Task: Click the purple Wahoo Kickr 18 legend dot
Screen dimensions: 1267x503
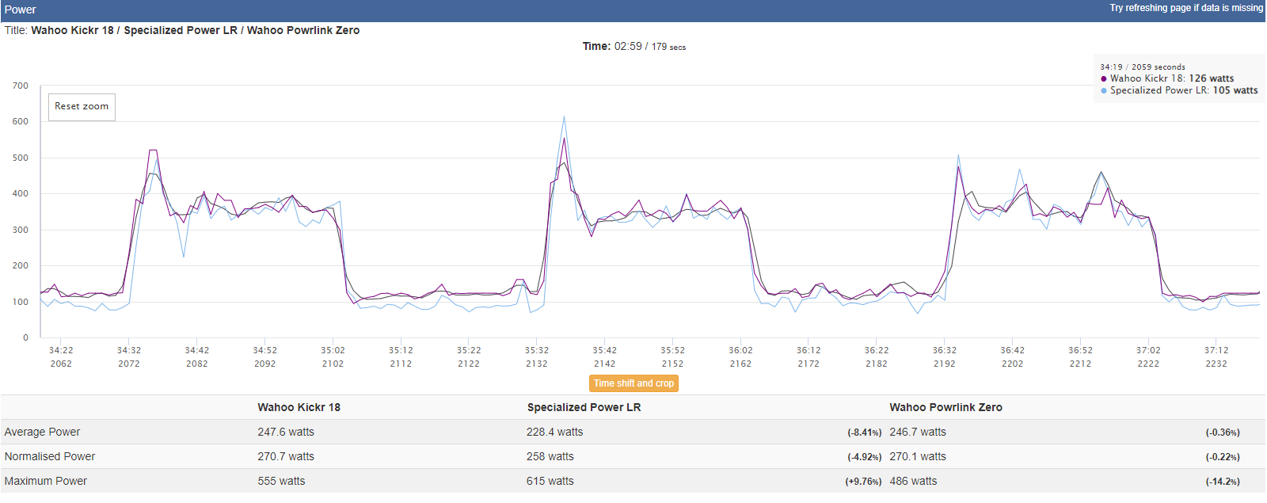Action: [1104, 78]
